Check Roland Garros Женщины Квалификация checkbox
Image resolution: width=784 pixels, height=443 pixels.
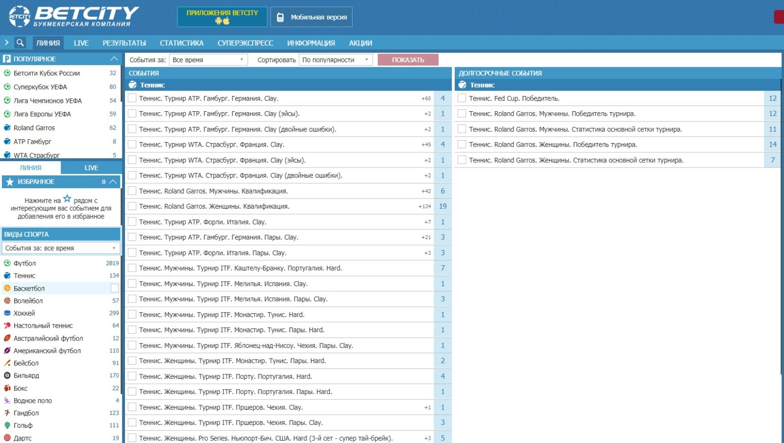pos(132,206)
